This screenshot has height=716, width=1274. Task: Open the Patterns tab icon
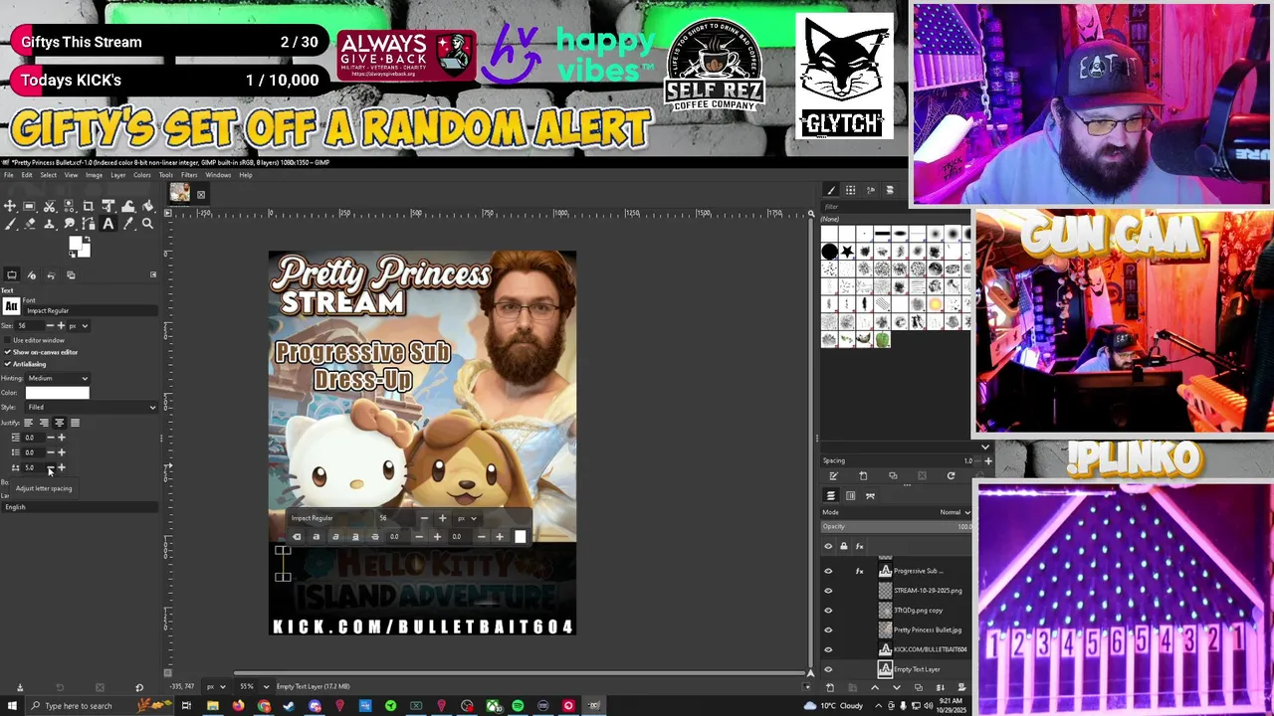[x=851, y=190]
